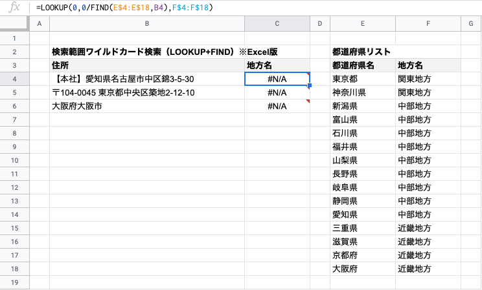482x290 pixels.
Task: Select the column F header
Action: coord(428,24)
